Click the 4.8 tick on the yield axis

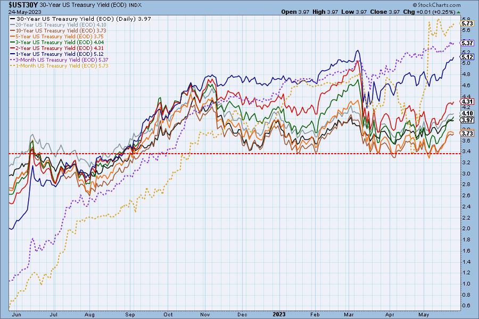[x=466, y=74]
